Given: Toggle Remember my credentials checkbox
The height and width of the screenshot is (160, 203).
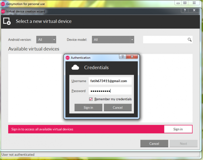Looking at the screenshot, I should click(91, 99).
